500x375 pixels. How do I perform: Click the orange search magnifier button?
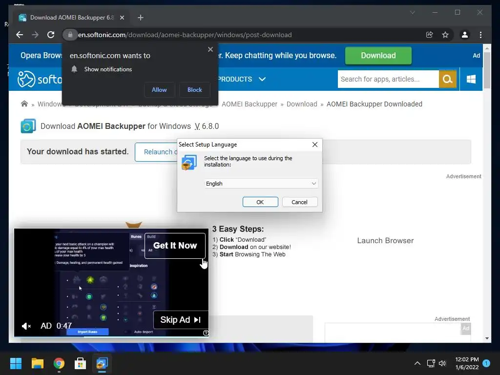pyautogui.click(x=448, y=79)
